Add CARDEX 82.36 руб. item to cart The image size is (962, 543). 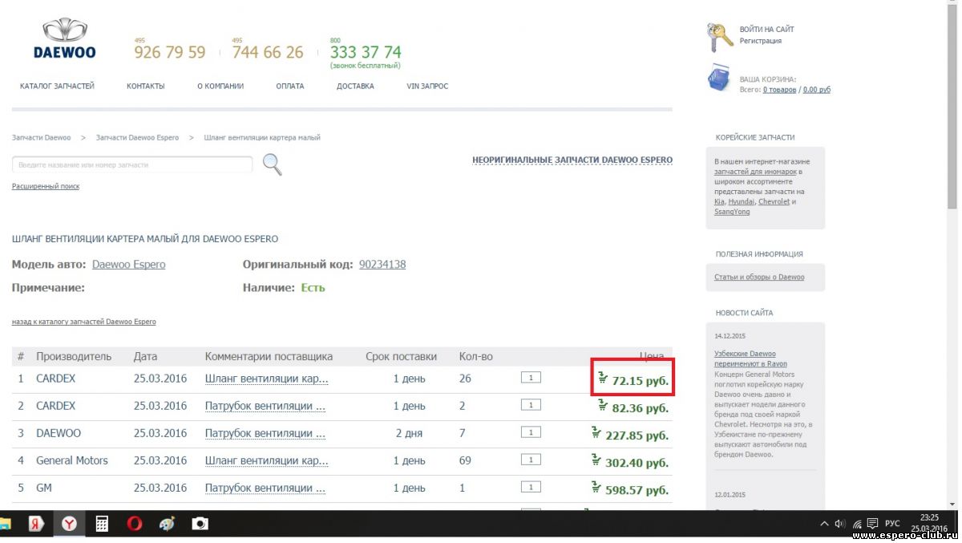click(603, 405)
